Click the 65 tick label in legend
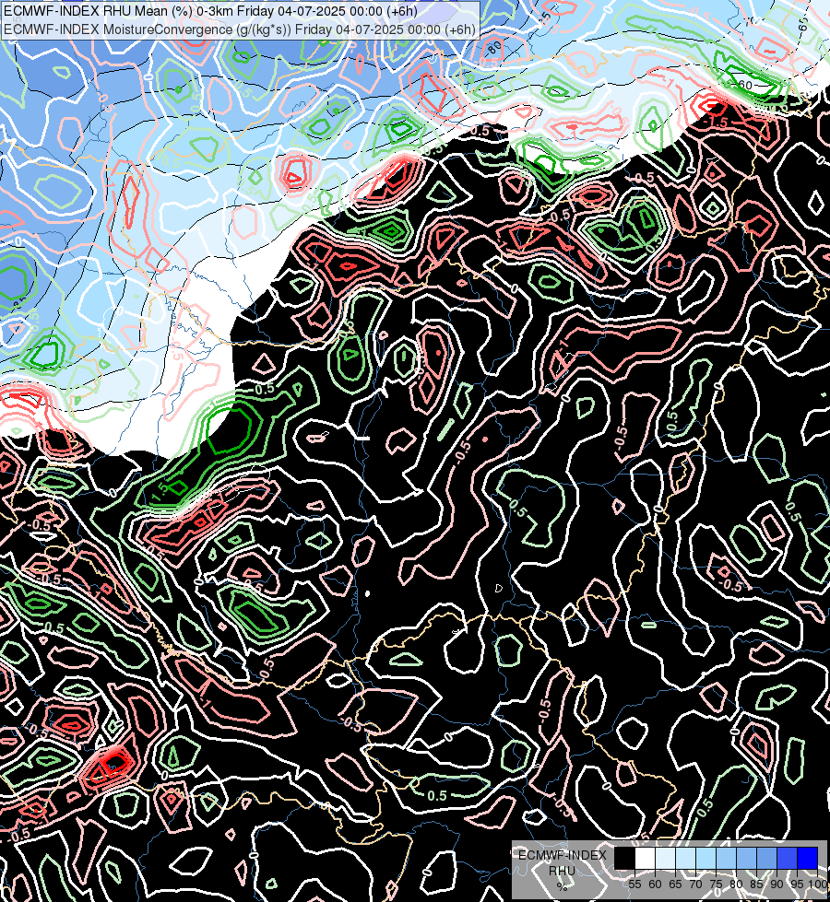Image resolution: width=830 pixels, height=902 pixels. click(675, 884)
